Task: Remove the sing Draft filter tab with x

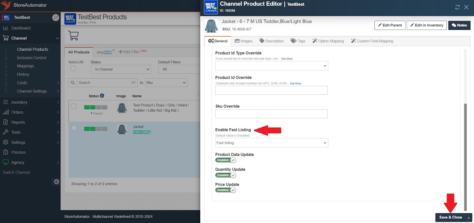Action: click(113, 50)
